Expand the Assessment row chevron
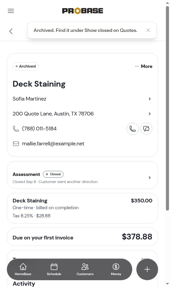The width and height of the screenshot is (170, 287). 150,178
